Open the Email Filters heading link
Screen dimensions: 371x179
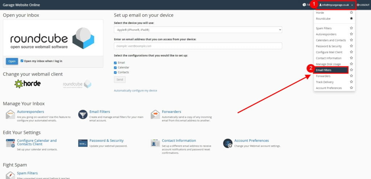[x=100, y=111]
